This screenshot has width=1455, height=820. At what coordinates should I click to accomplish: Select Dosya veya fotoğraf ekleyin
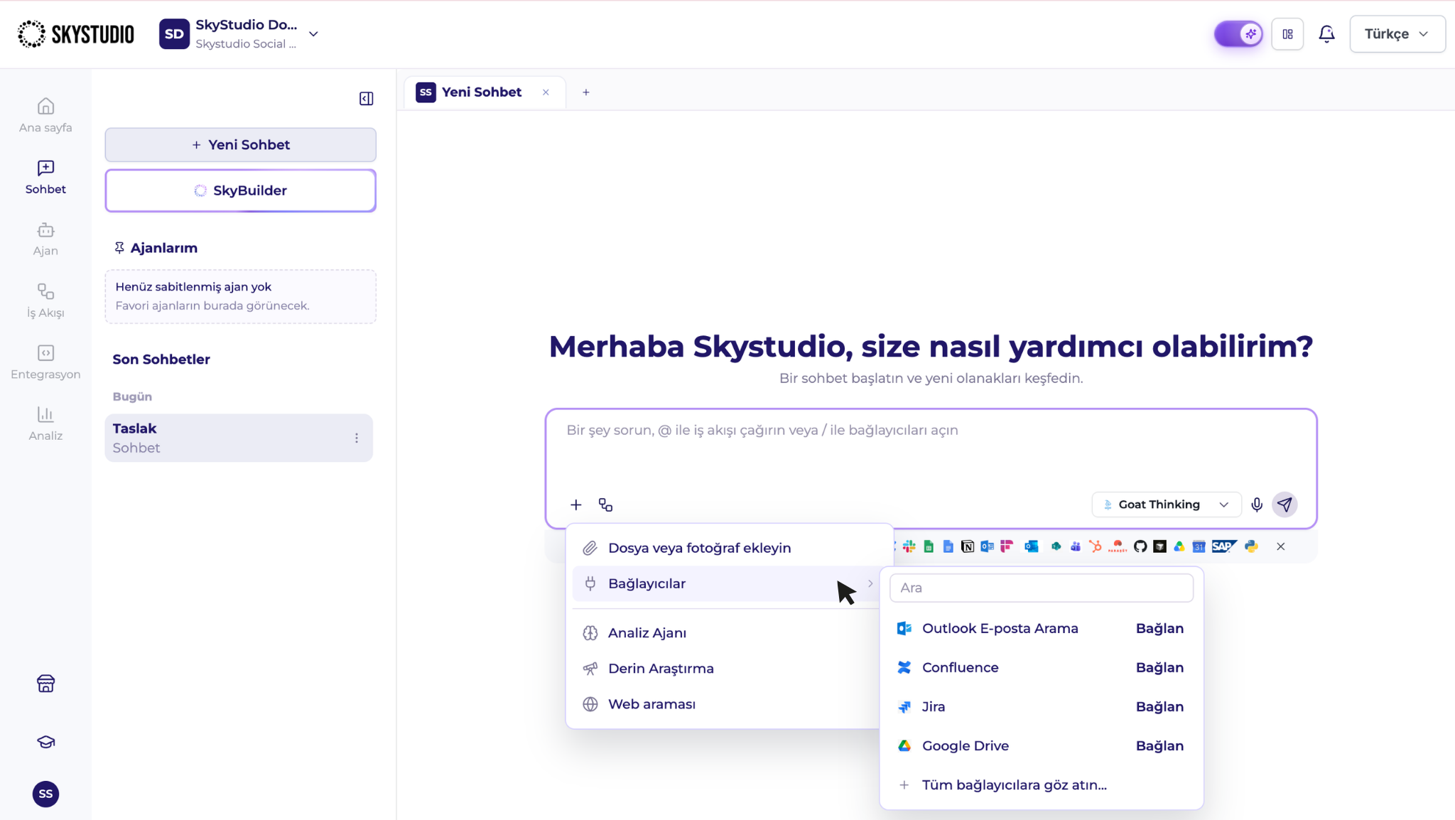point(729,548)
